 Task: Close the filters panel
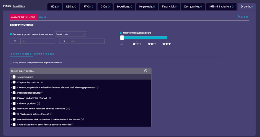pyautogui.click(x=243, y=17)
